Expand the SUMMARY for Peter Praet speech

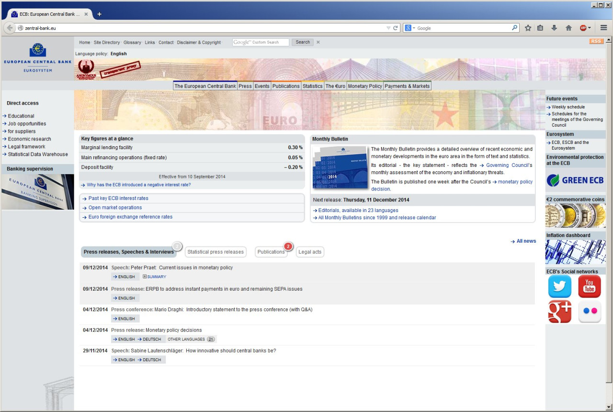[154, 277]
